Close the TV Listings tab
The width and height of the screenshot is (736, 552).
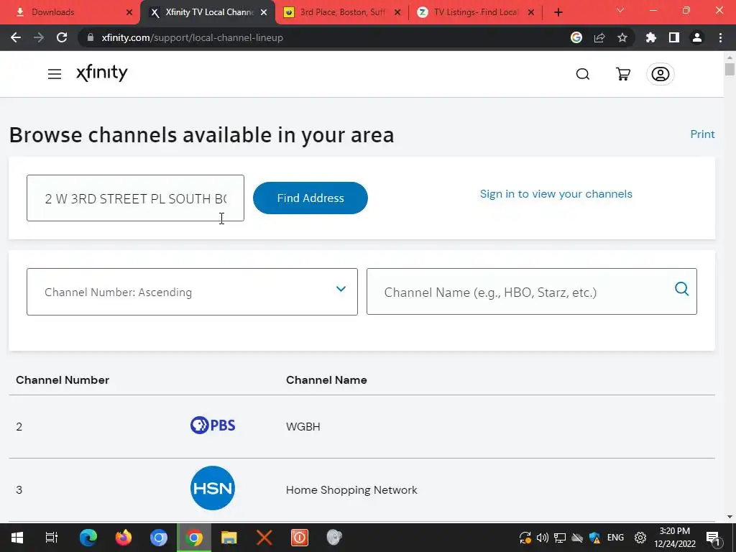(531, 12)
